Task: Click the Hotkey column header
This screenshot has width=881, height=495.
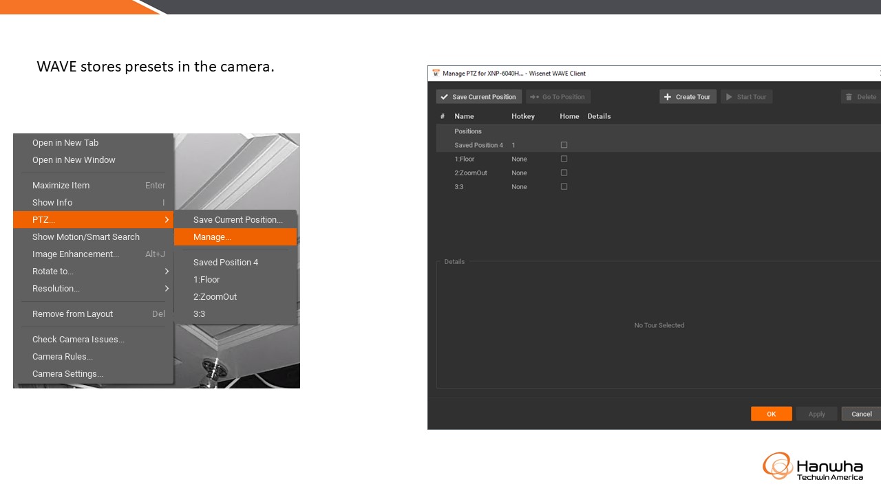Action: (523, 116)
